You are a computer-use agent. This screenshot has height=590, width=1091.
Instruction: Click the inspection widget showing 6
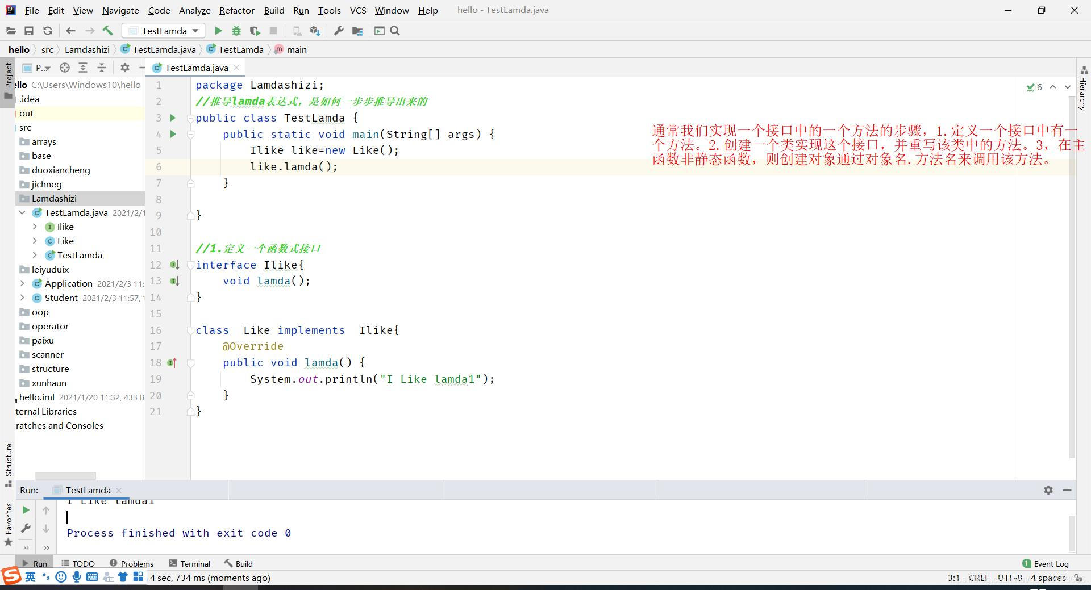pyautogui.click(x=1035, y=87)
